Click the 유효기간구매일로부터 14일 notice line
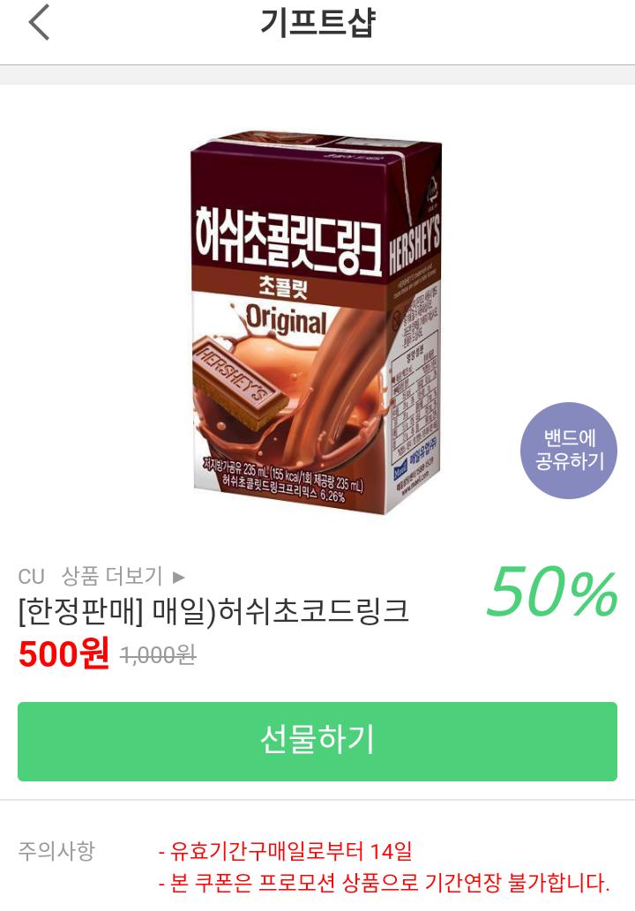 pyautogui.click(x=285, y=851)
